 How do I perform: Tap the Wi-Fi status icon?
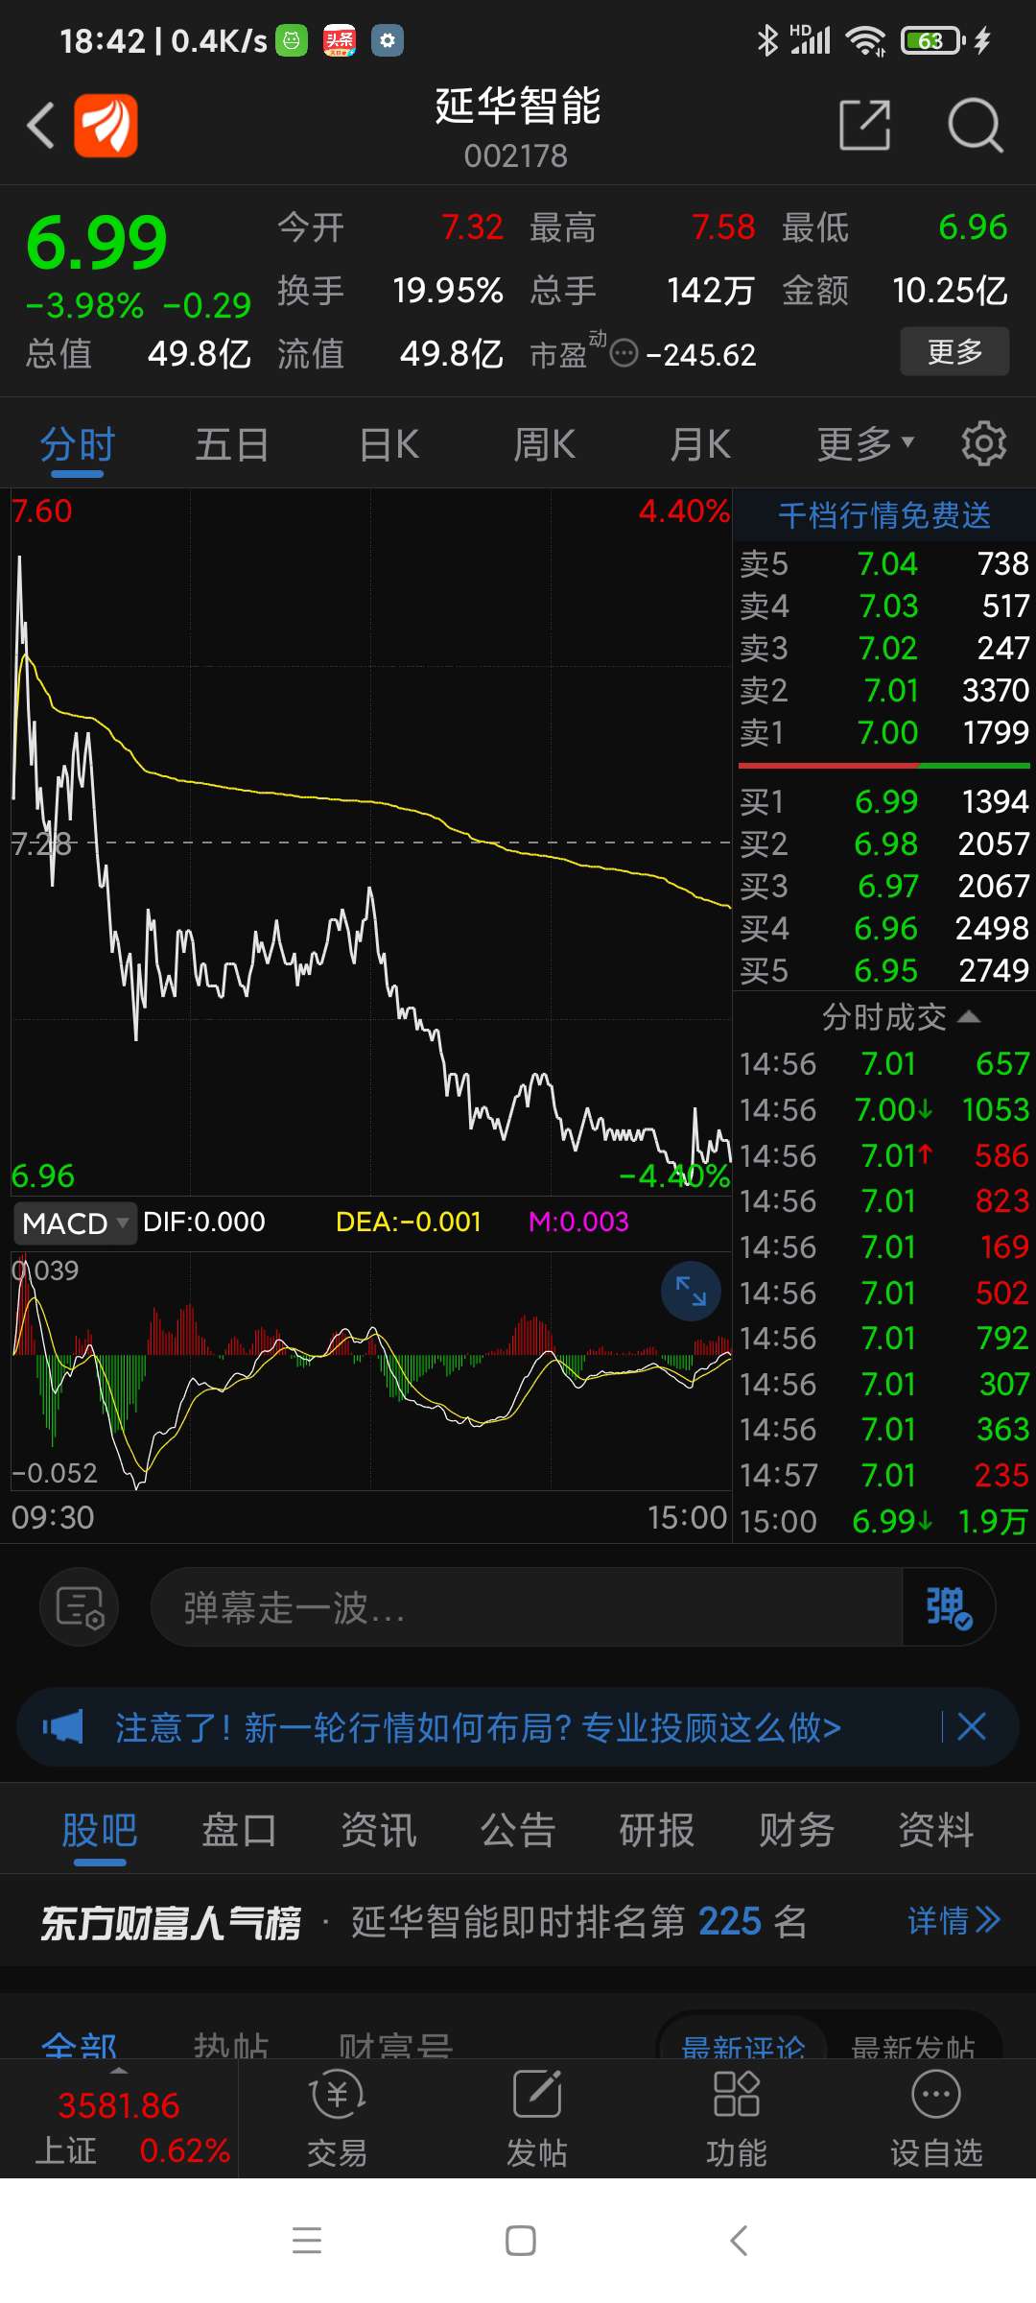pos(865,40)
